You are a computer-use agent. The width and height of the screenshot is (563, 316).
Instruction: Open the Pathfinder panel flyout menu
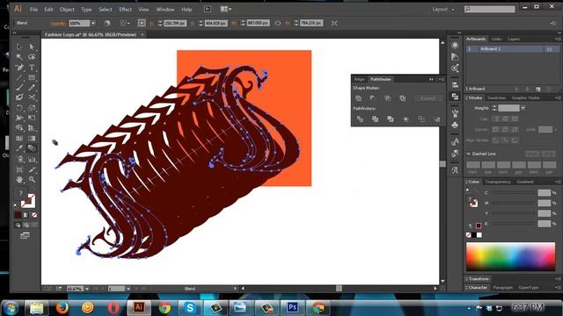pos(442,79)
